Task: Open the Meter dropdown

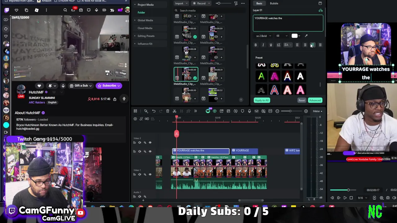Action: coord(318,111)
